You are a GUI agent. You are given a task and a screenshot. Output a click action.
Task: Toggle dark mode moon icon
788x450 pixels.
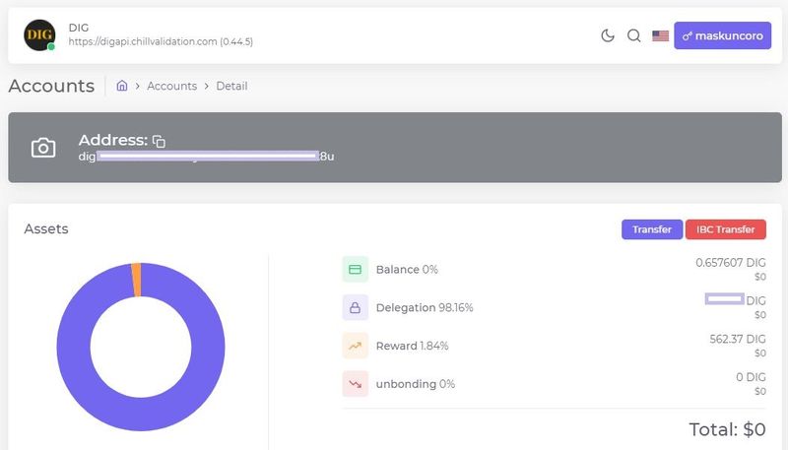(608, 36)
